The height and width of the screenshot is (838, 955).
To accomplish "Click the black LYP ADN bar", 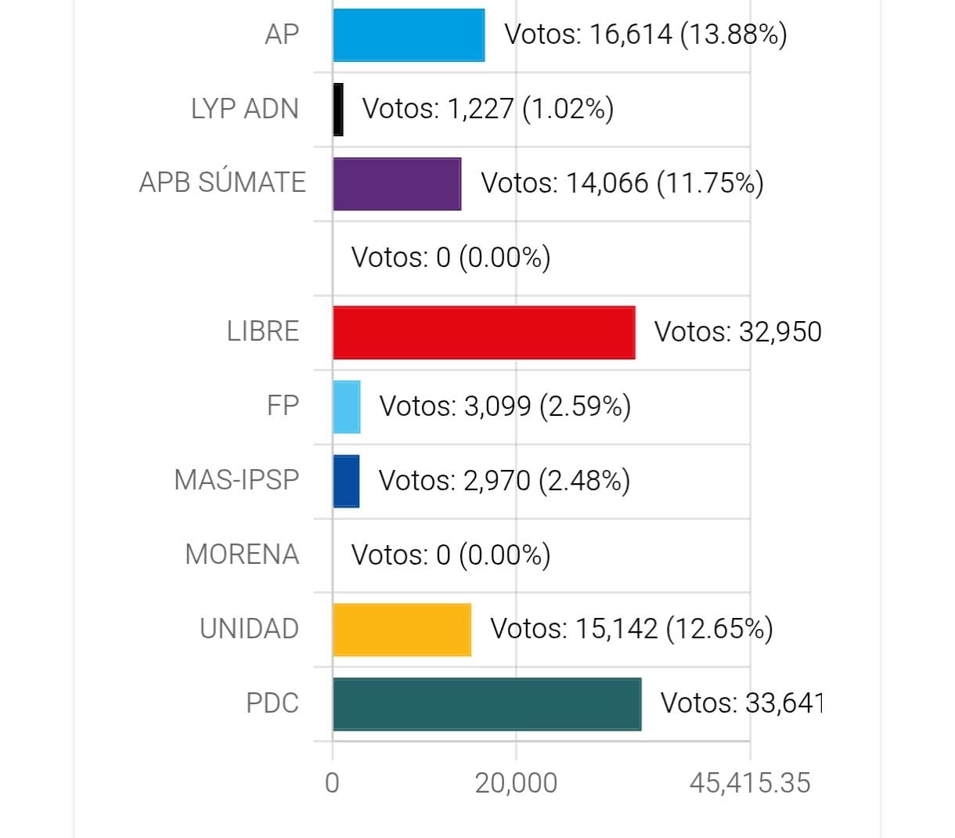I will [338, 110].
